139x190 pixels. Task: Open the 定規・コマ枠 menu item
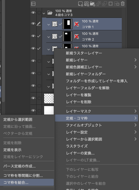pyautogui.click(x=96, y=118)
